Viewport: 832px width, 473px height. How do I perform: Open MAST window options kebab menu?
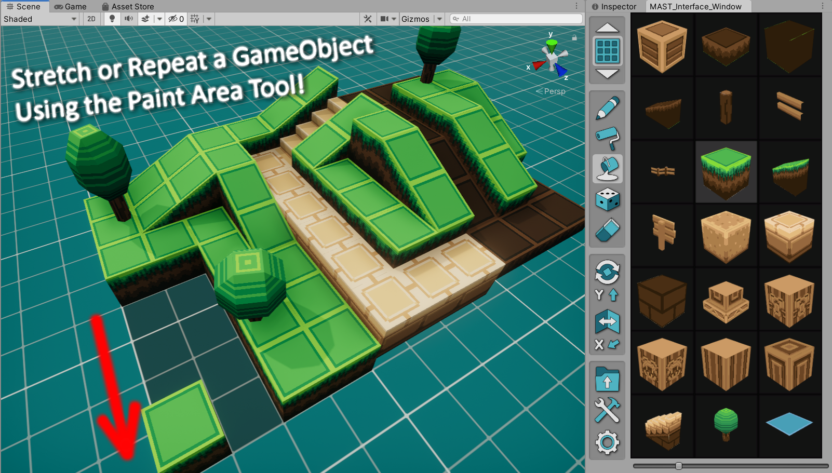(823, 6)
